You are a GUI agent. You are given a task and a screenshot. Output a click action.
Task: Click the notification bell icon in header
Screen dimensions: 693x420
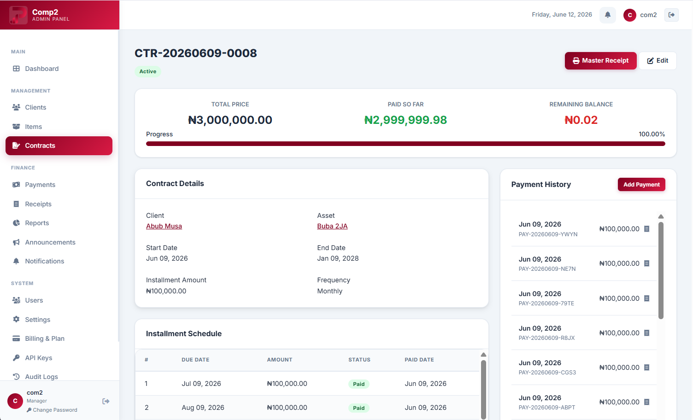pos(608,15)
